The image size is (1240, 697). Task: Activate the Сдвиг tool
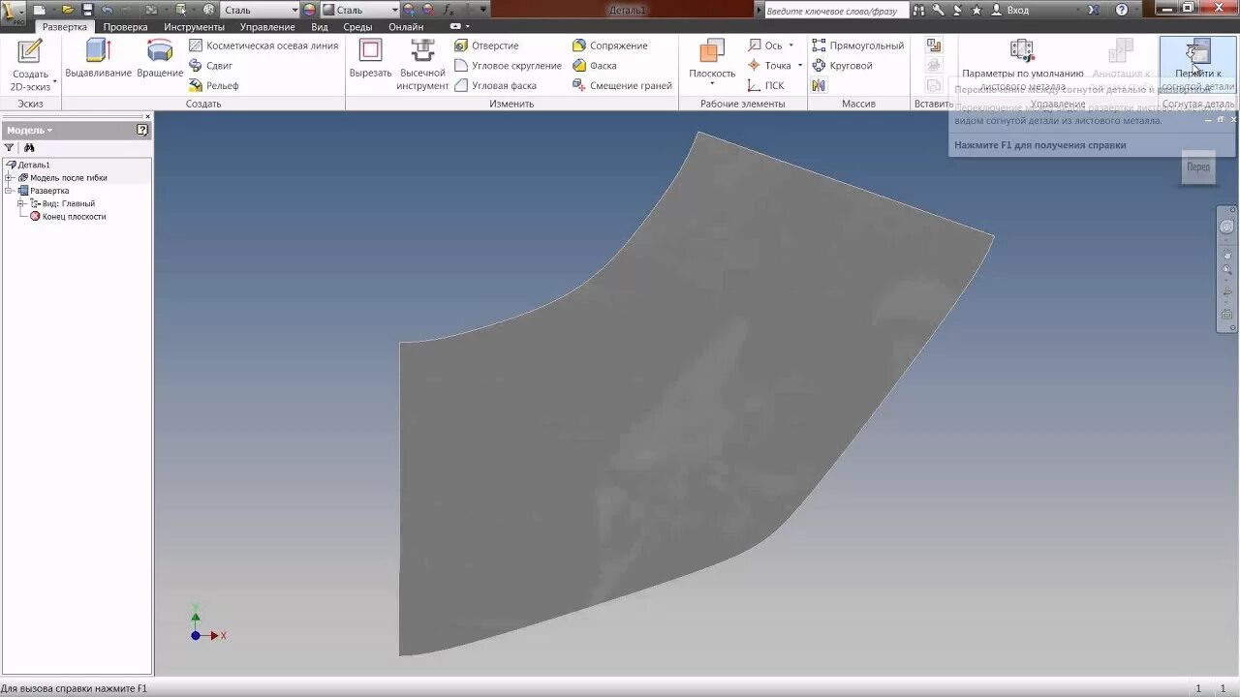[x=211, y=66]
